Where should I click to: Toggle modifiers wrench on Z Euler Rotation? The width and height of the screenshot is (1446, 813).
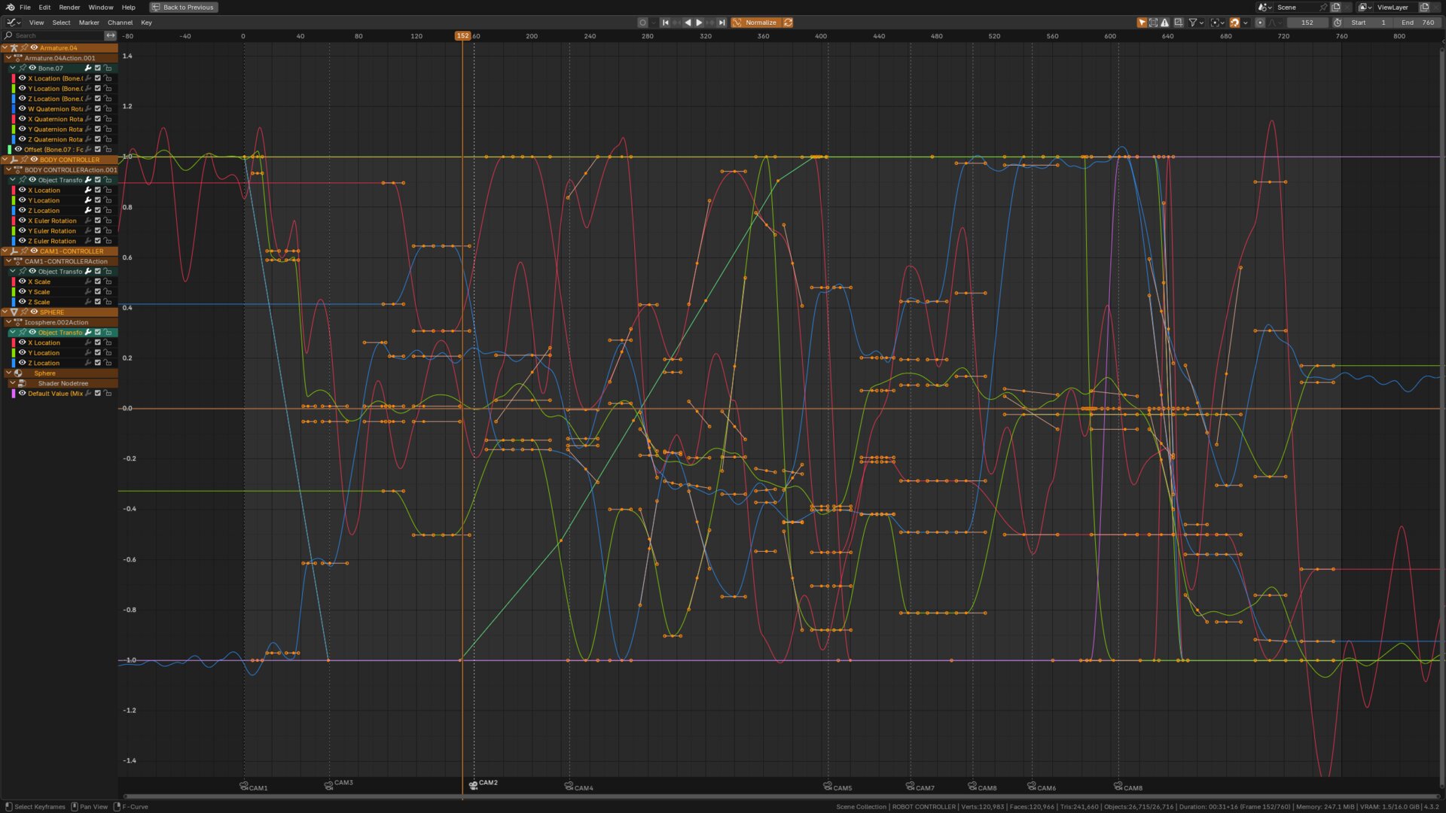(87, 241)
